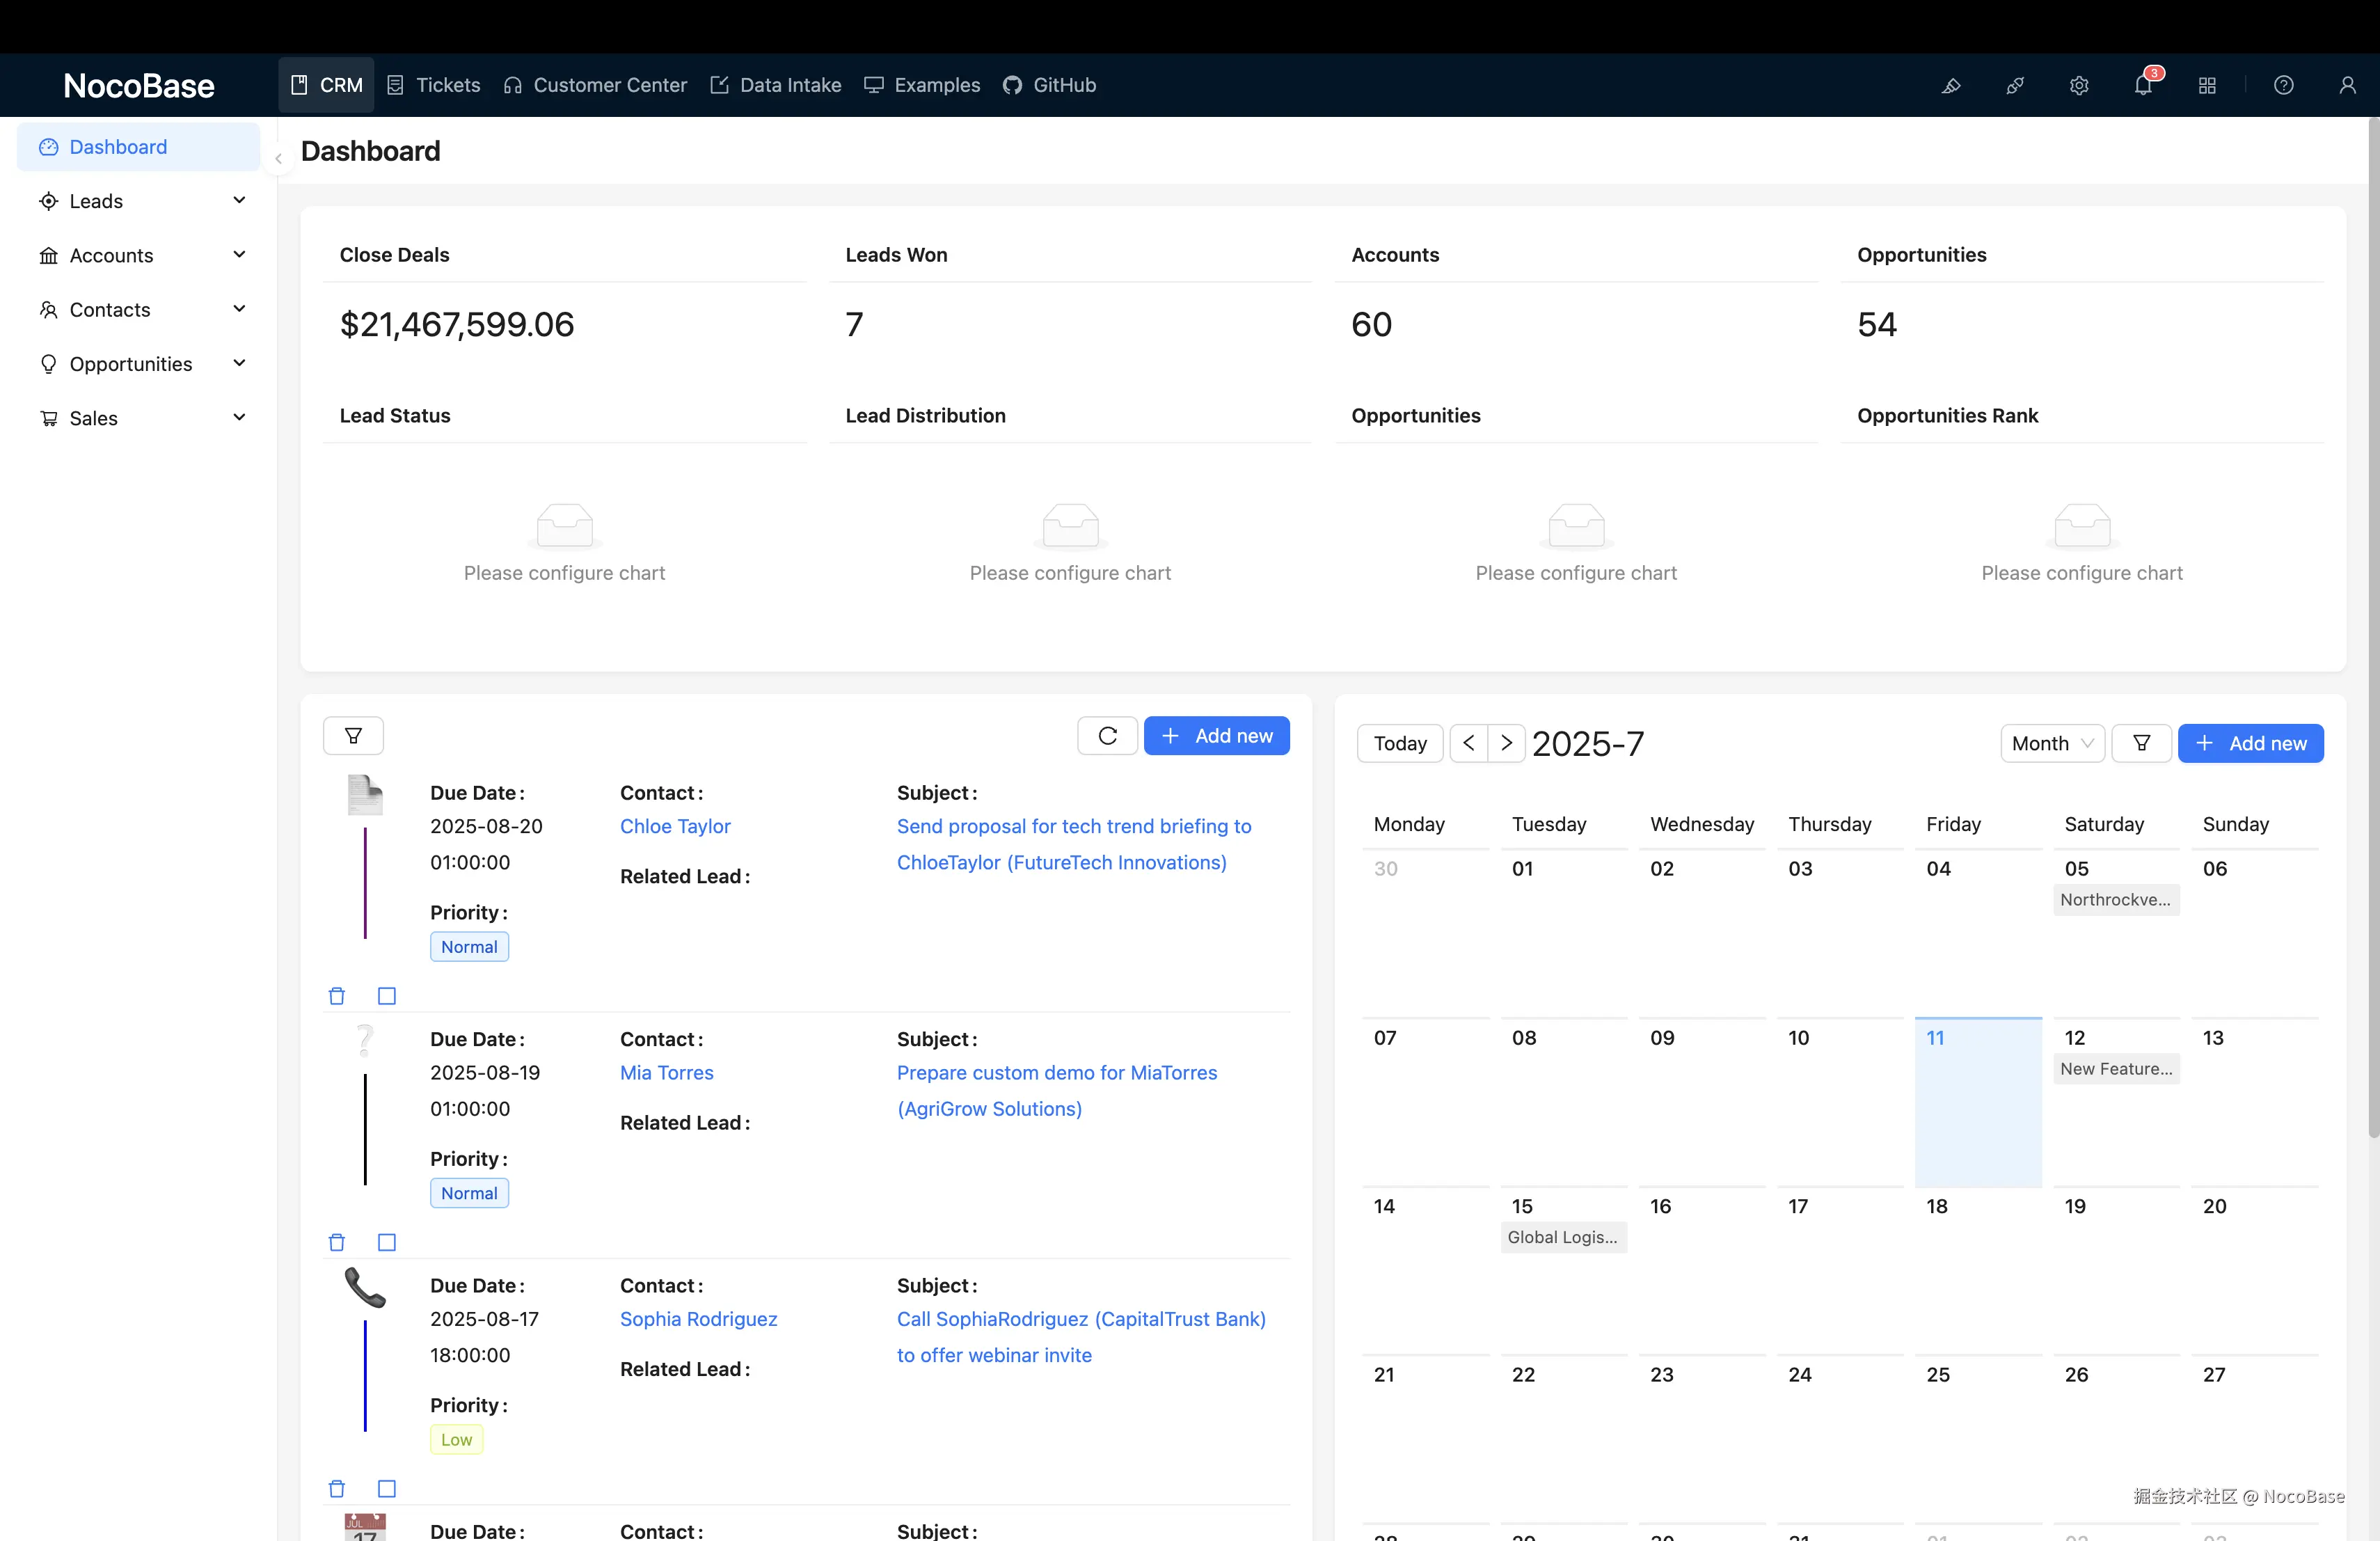2380x1541 pixels.
Task: Open the Month view dropdown
Action: (2051, 743)
